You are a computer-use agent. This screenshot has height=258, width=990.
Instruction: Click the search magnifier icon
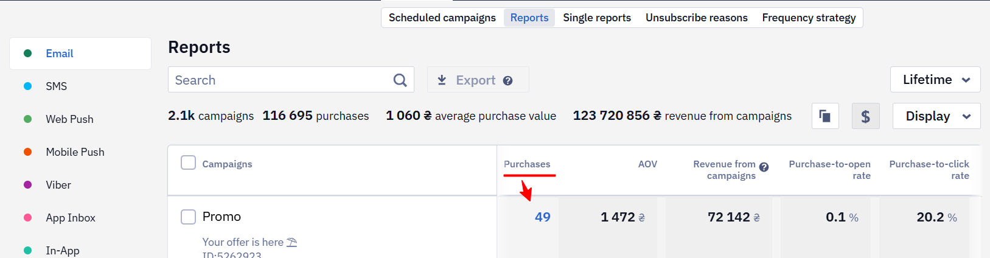pos(400,80)
